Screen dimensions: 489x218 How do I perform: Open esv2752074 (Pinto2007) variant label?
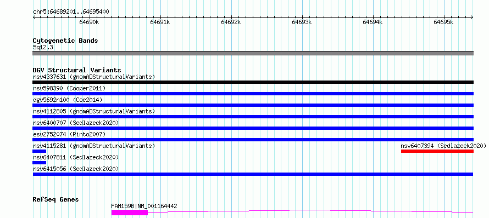(69, 134)
